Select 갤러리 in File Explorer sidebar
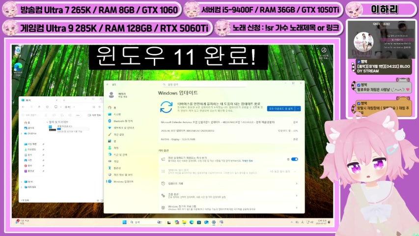Image resolution: width=419 pixels, height=236 pixels. click(x=29, y=128)
